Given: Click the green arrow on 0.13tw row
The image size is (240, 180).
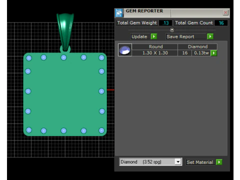Looking at the screenshot, I should click(213, 53).
